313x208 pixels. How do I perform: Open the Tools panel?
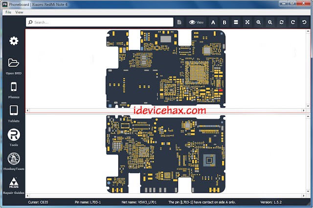[x=14, y=134]
